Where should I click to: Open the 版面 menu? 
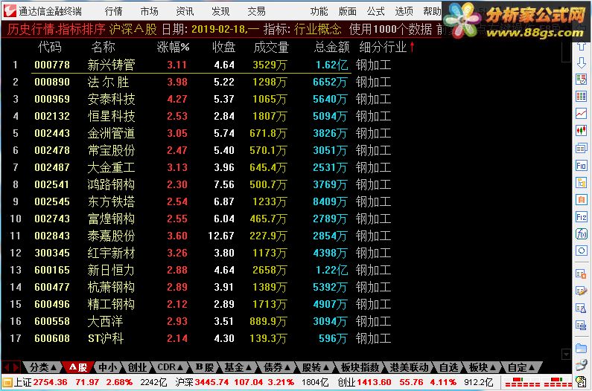[347, 11]
